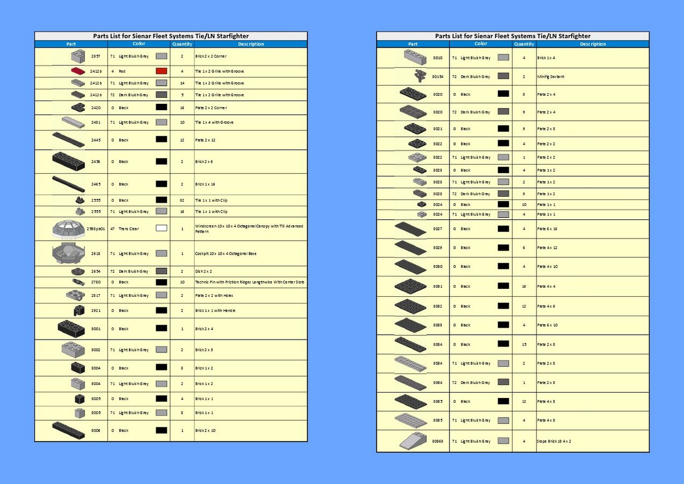Select the dark bluish gray 3034 plate image
This screenshot has height=484, width=684.
tap(410, 382)
